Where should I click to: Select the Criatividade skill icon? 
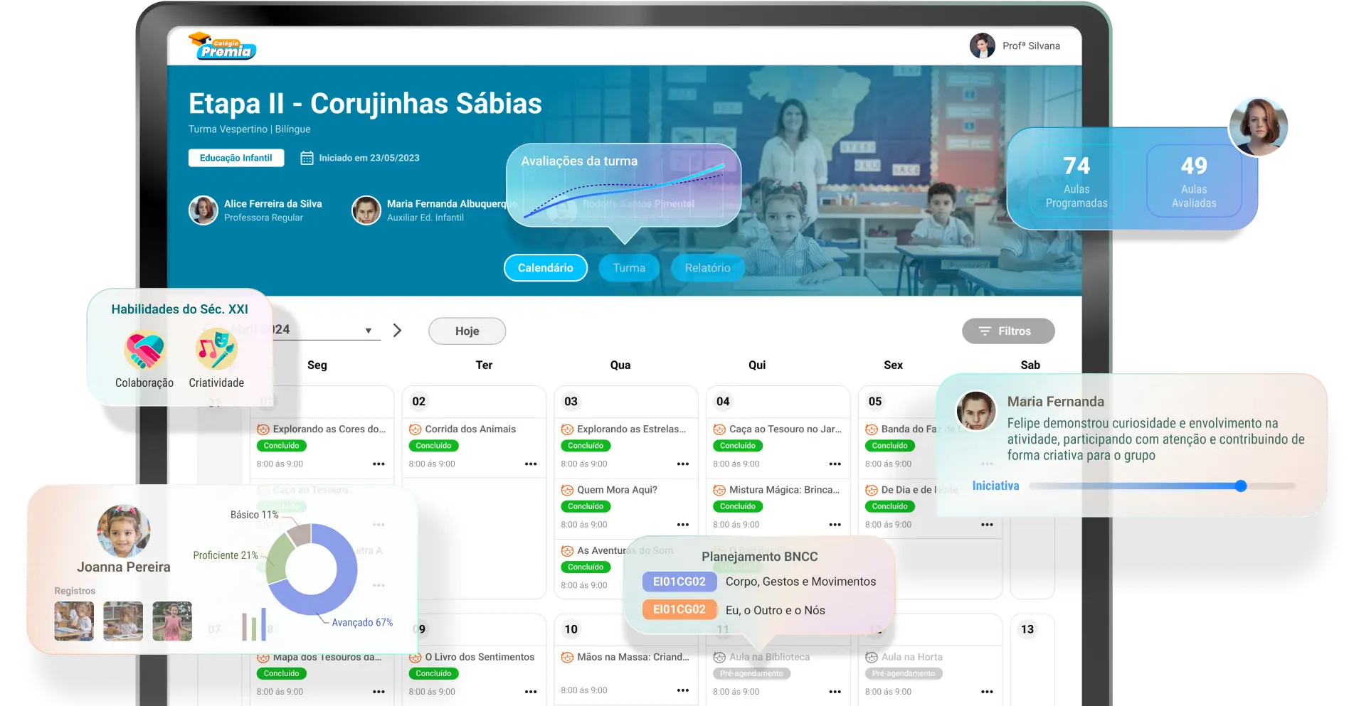(216, 349)
